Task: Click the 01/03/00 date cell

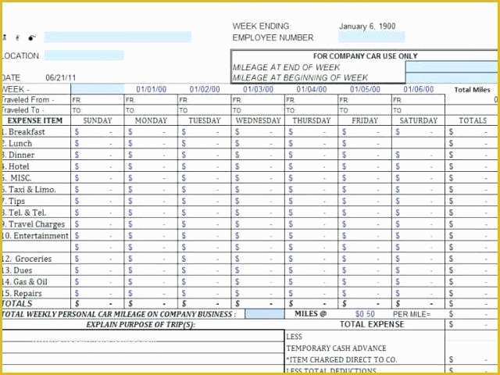Action: point(258,89)
